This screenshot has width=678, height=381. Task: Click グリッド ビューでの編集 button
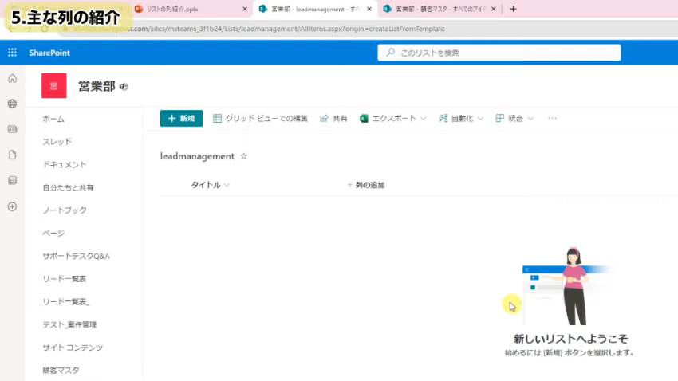tap(260, 118)
